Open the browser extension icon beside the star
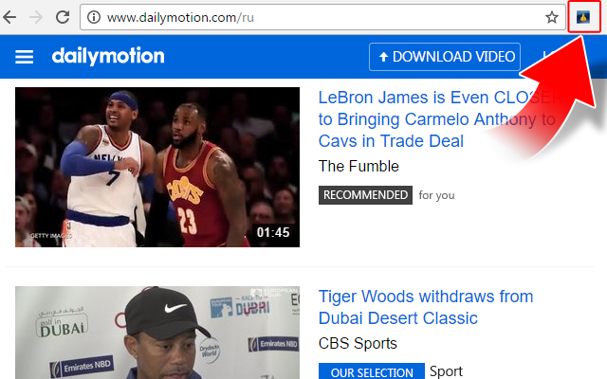607x379 pixels. [x=583, y=17]
